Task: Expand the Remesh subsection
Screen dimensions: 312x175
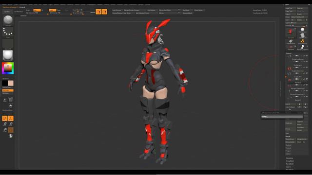Action: pos(288,148)
